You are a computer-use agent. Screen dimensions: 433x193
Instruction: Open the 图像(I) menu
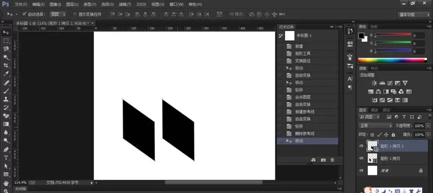point(55,4)
